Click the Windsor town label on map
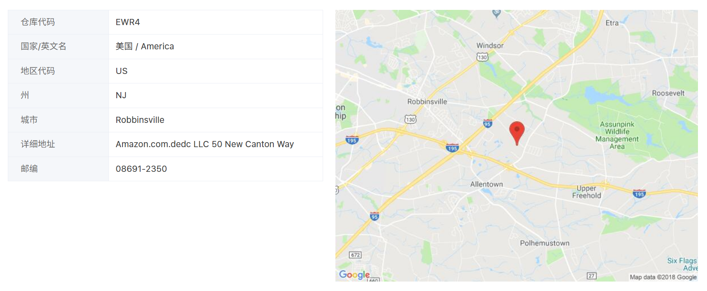 coord(490,46)
